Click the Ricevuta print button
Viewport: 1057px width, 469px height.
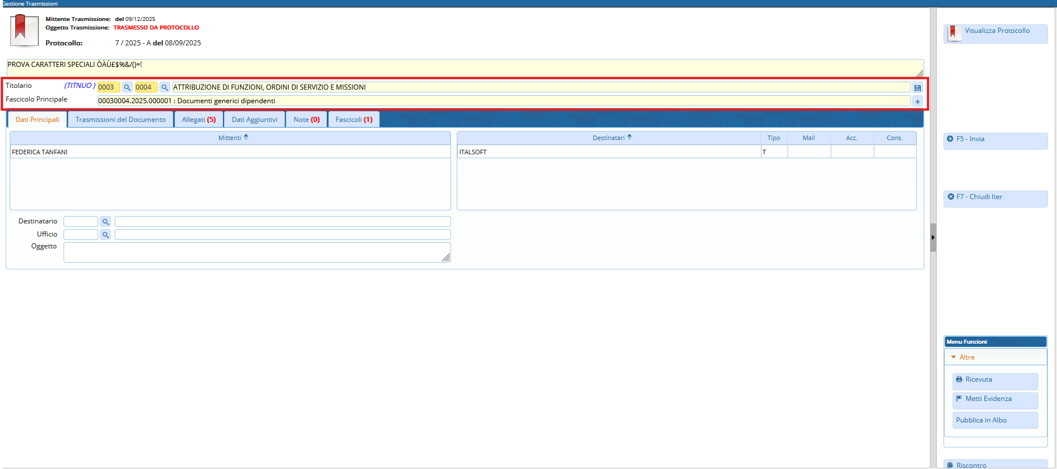click(995, 380)
